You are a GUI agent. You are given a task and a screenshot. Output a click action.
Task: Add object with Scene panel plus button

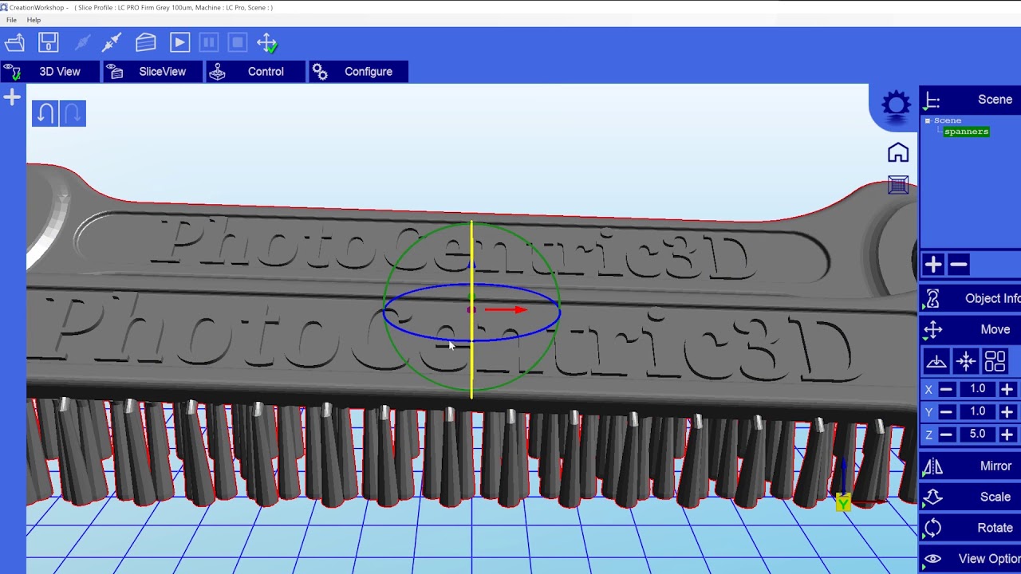pos(933,265)
